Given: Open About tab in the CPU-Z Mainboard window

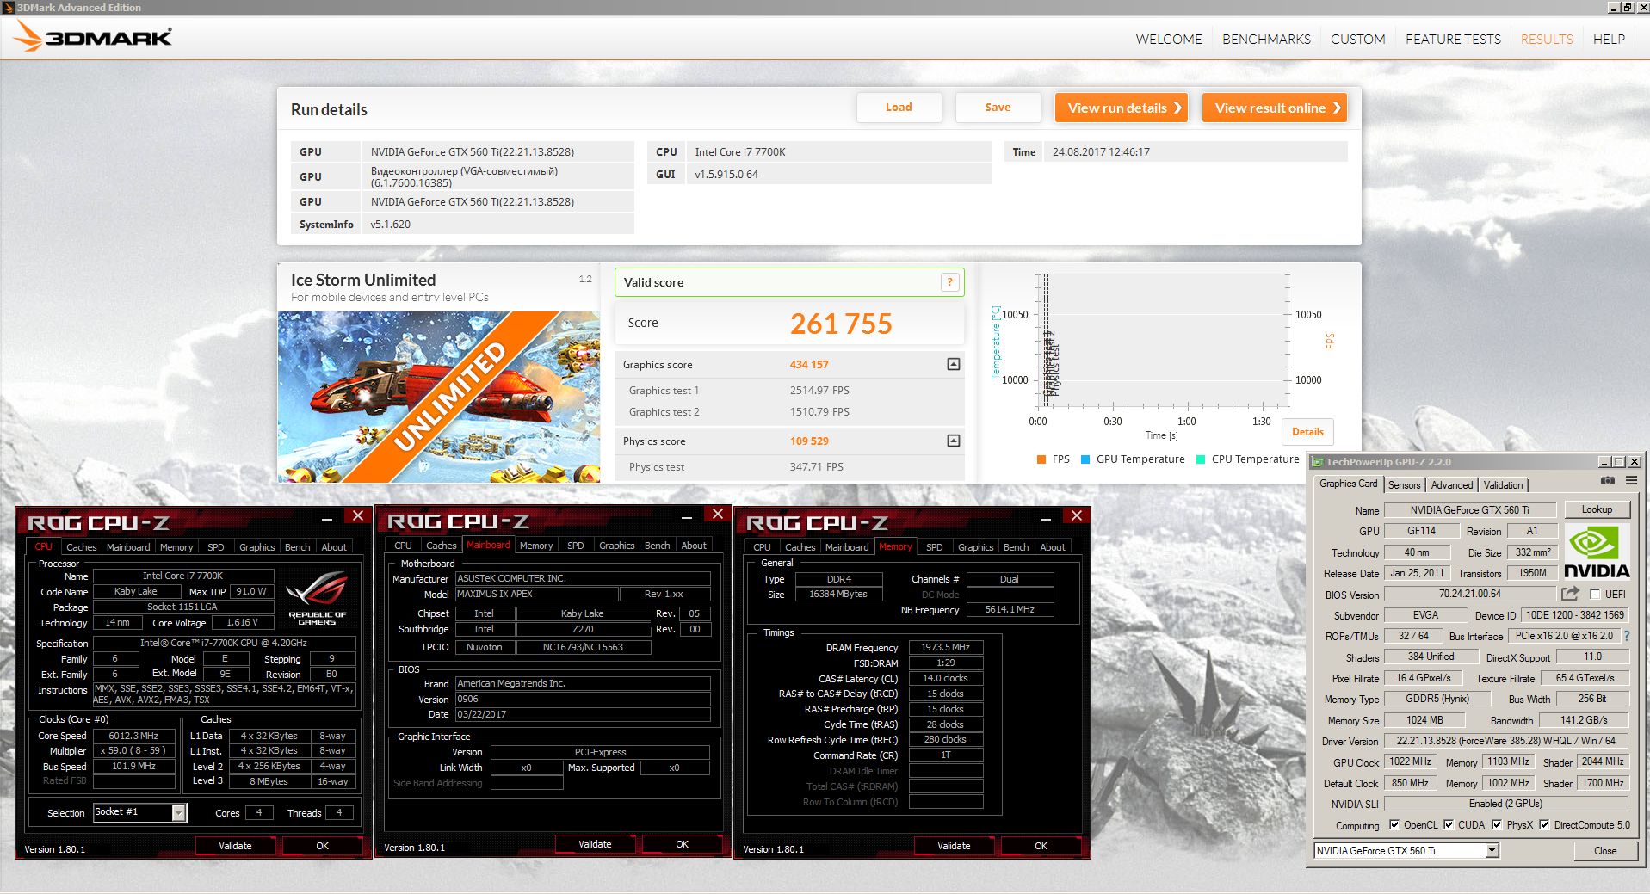Looking at the screenshot, I should pos(694,546).
